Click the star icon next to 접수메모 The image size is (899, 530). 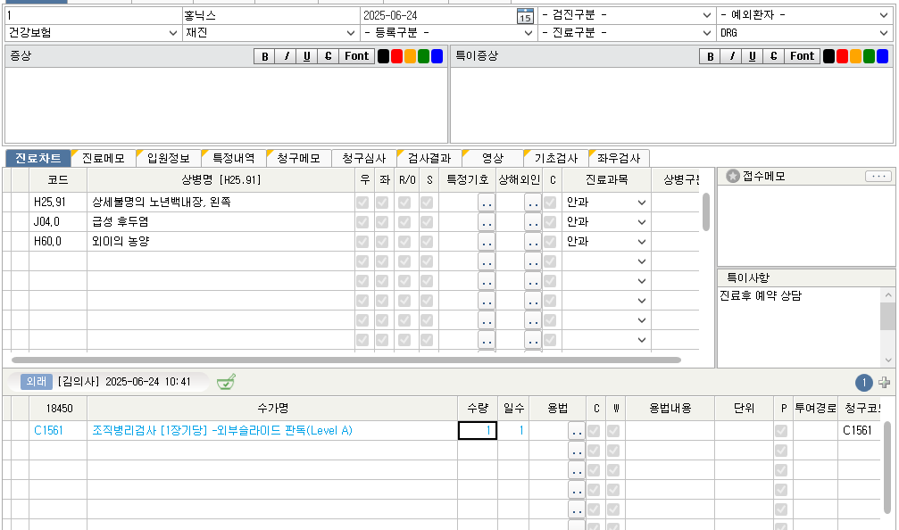pyautogui.click(x=732, y=177)
